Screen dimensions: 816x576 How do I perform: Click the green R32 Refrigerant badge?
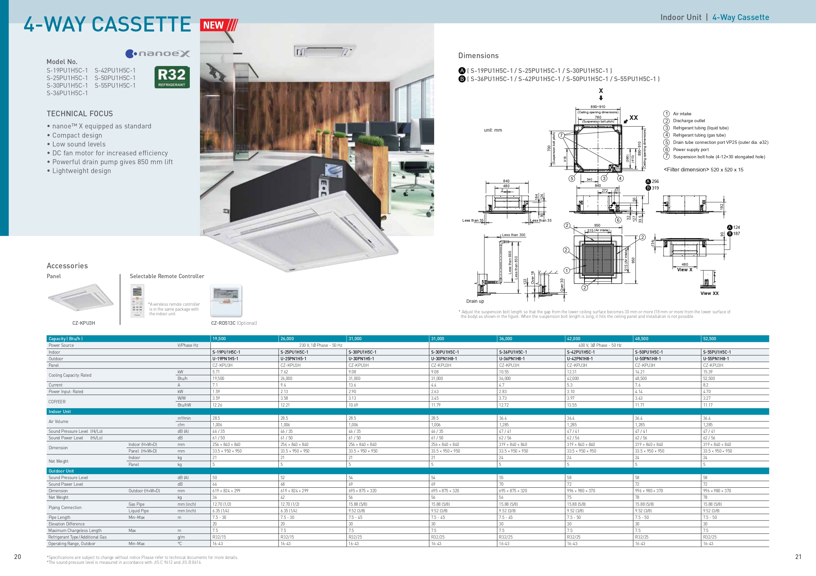[x=172, y=77]
